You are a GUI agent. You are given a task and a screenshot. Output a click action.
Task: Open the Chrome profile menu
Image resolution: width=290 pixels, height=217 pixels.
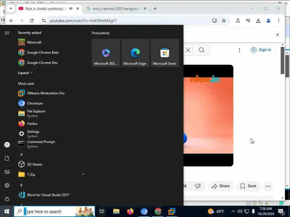pyautogui.click(x=268, y=21)
